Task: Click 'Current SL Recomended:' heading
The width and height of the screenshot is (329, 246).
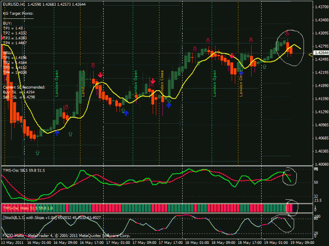Action: pos(24,87)
